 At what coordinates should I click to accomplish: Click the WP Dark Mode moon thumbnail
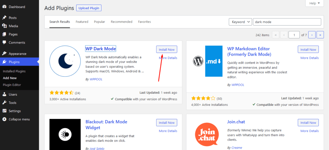65,61
